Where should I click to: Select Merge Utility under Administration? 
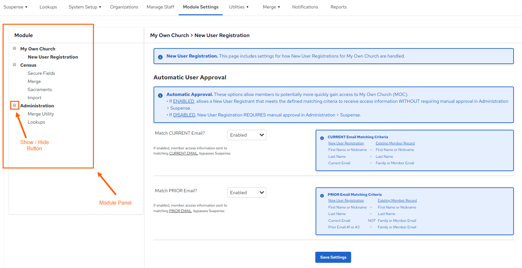pyautogui.click(x=41, y=114)
